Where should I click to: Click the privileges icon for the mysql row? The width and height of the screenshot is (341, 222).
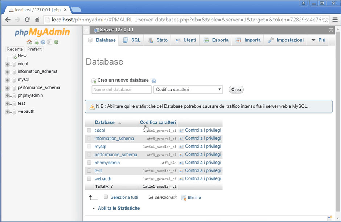point(182,147)
